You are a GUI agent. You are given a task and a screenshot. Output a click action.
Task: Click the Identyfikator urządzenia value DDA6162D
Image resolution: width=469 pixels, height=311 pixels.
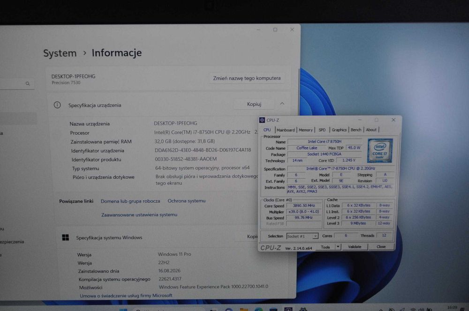click(203, 150)
